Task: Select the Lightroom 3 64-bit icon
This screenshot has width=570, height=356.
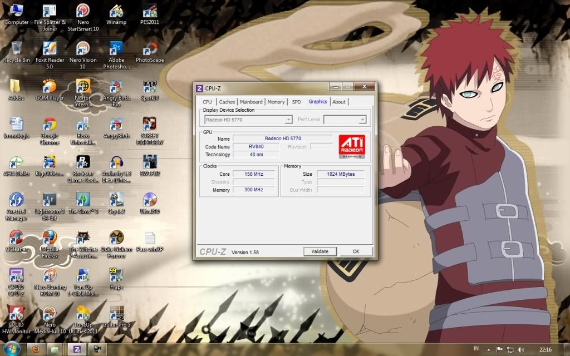Action: coord(50,207)
